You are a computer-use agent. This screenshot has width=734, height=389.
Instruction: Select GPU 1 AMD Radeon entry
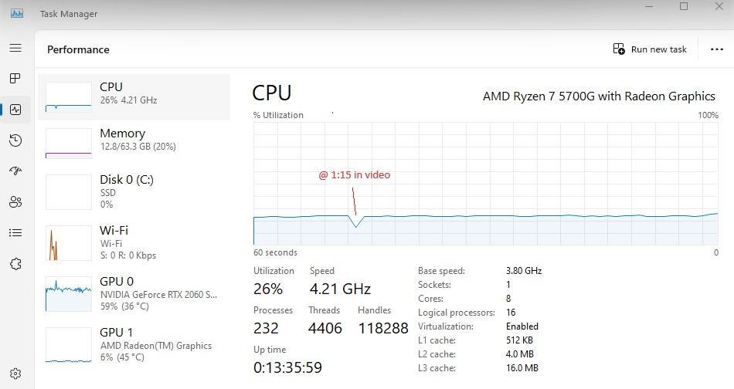click(134, 343)
